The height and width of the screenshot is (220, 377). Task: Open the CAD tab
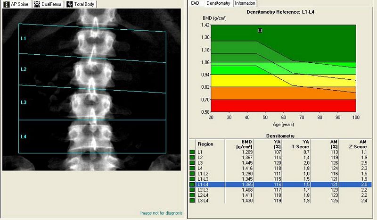(x=195, y=3)
